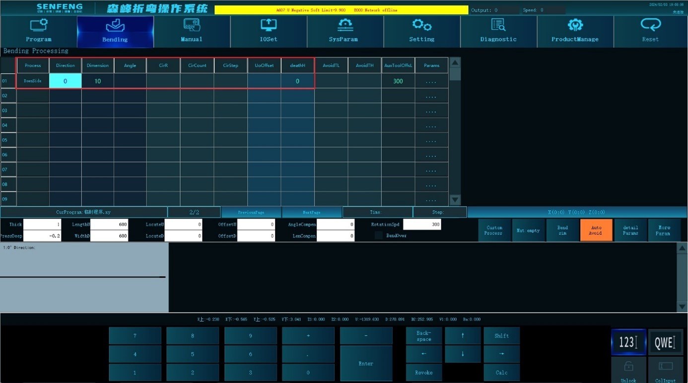Image resolution: width=688 pixels, height=383 pixels.
Task: Tap the Calc key
Action: [x=501, y=373]
